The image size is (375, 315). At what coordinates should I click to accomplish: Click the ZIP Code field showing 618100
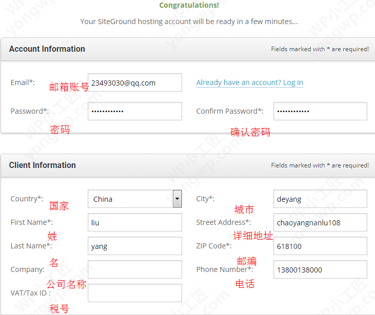tap(320, 246)
